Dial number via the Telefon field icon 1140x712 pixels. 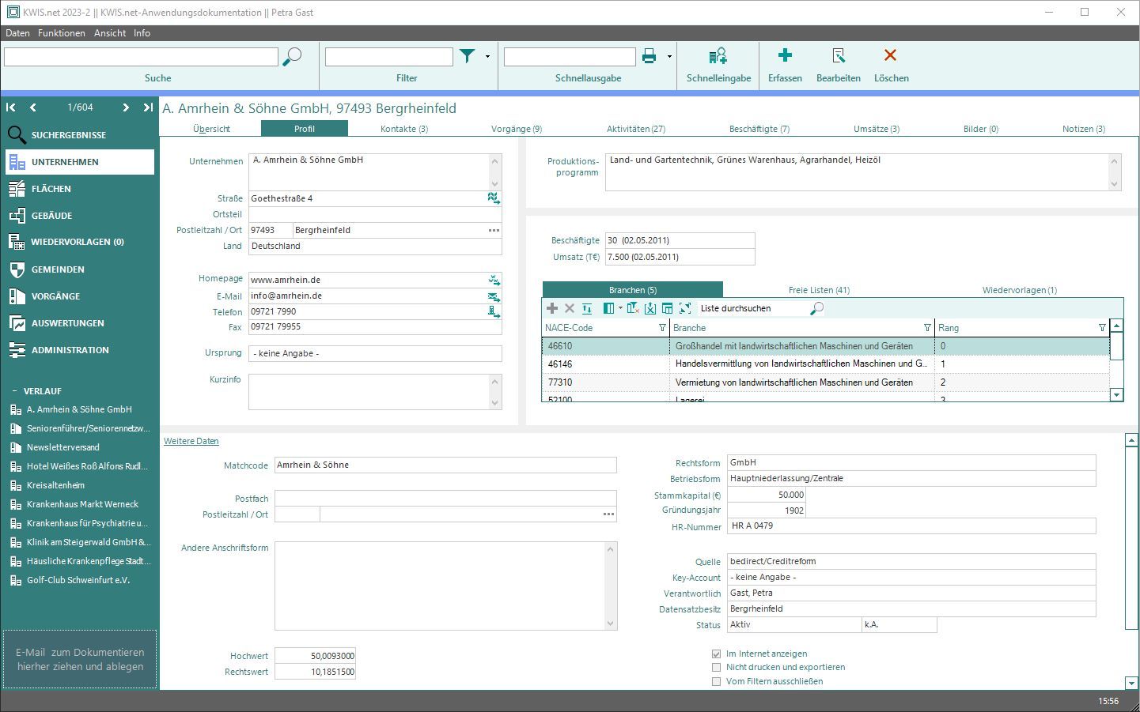pyautogui.click(x=494, y=312)
